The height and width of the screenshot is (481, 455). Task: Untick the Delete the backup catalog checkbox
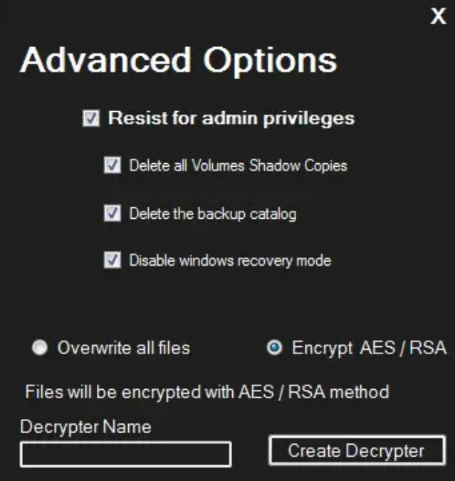click(x=112, y=213)
